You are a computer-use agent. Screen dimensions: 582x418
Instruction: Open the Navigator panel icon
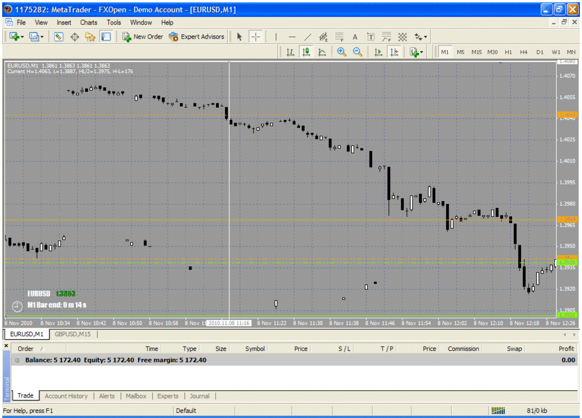click(x=90, y=37)
